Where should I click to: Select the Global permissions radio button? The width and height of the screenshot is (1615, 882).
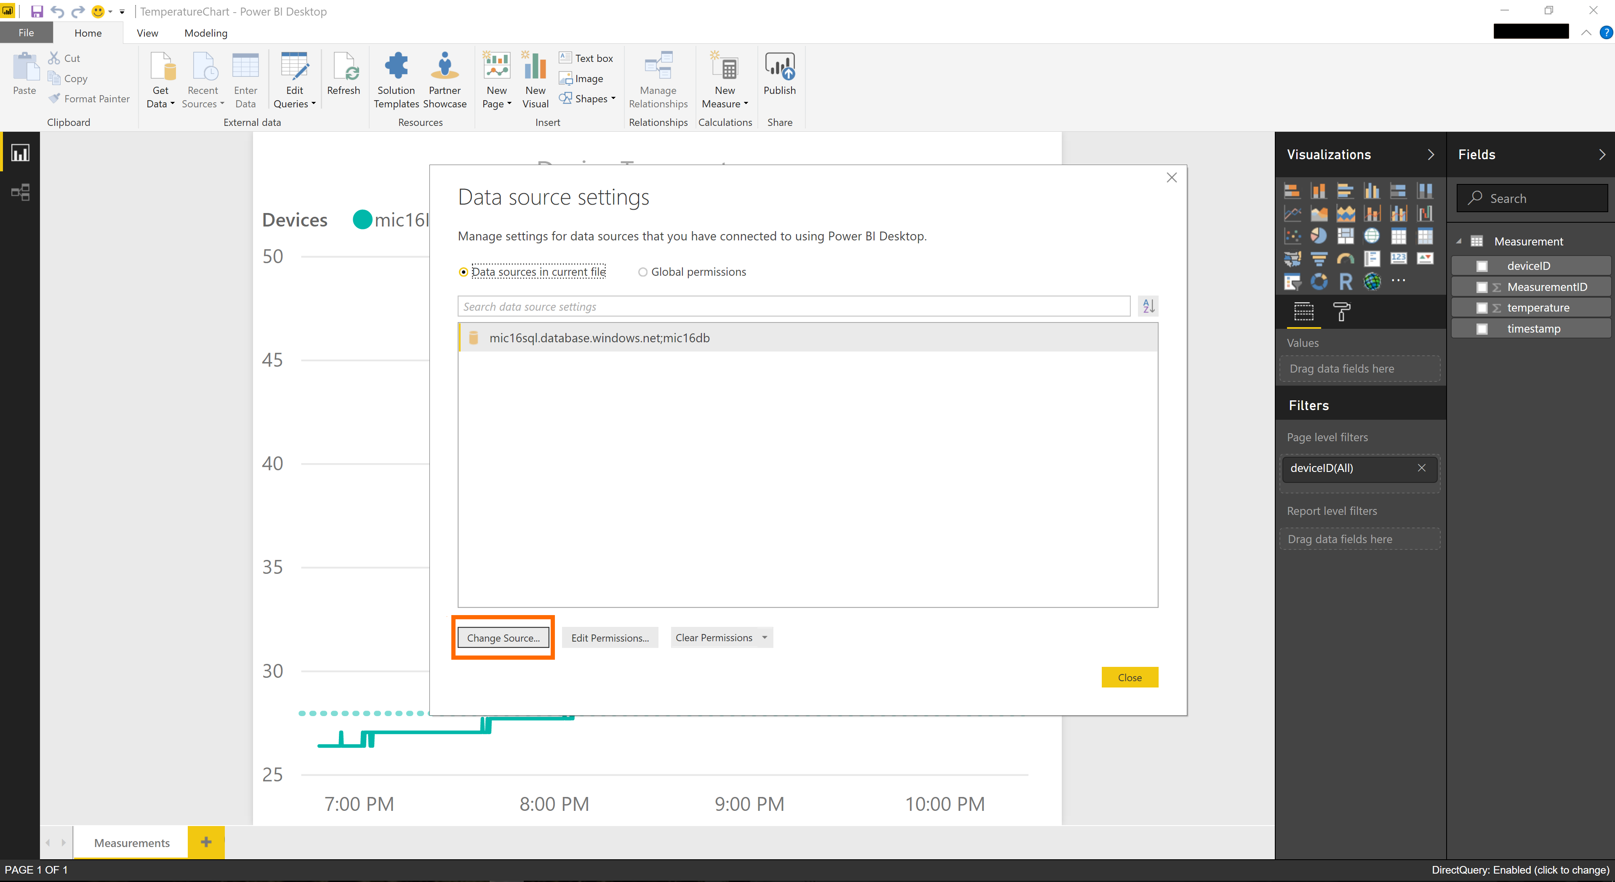(642, 272)
